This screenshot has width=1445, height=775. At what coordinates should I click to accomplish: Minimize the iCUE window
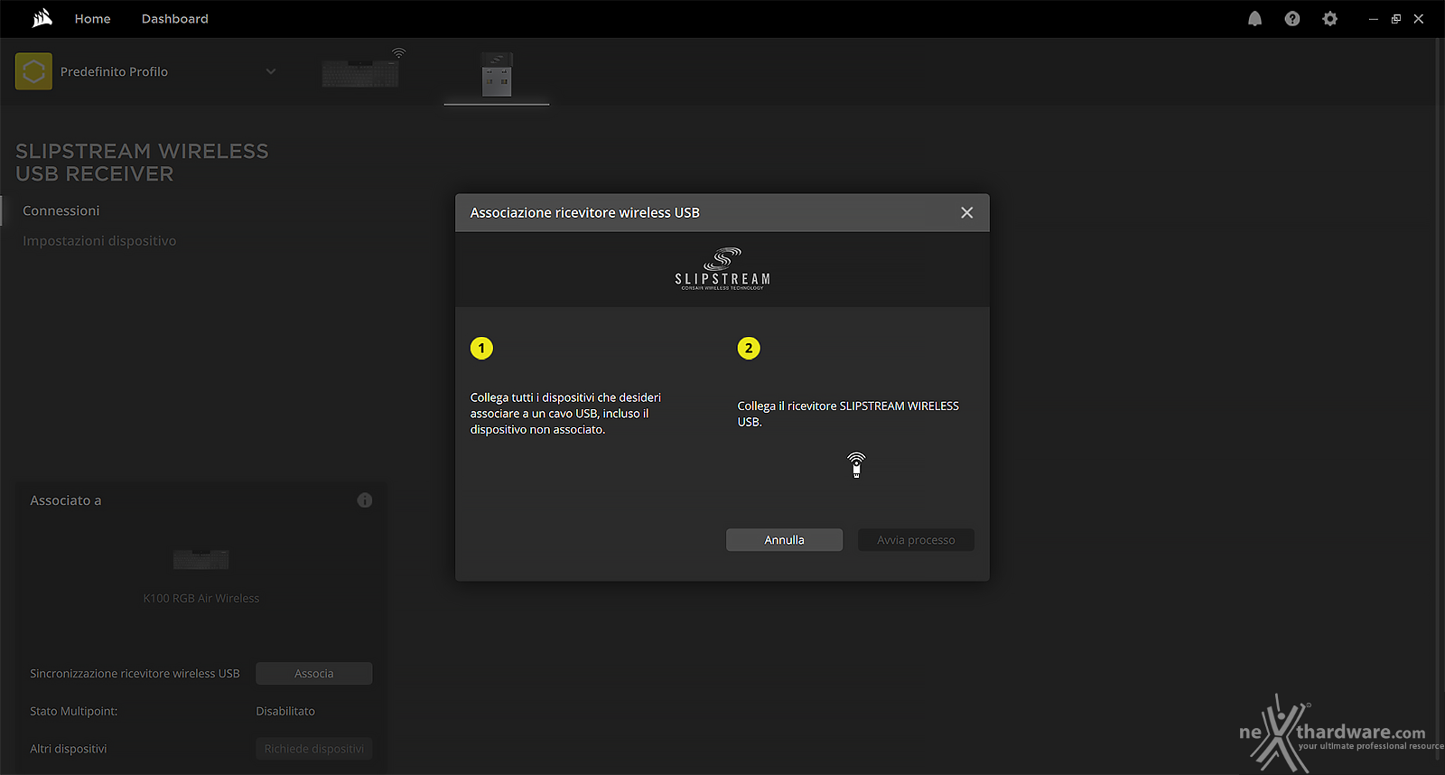pos(1373,19)
